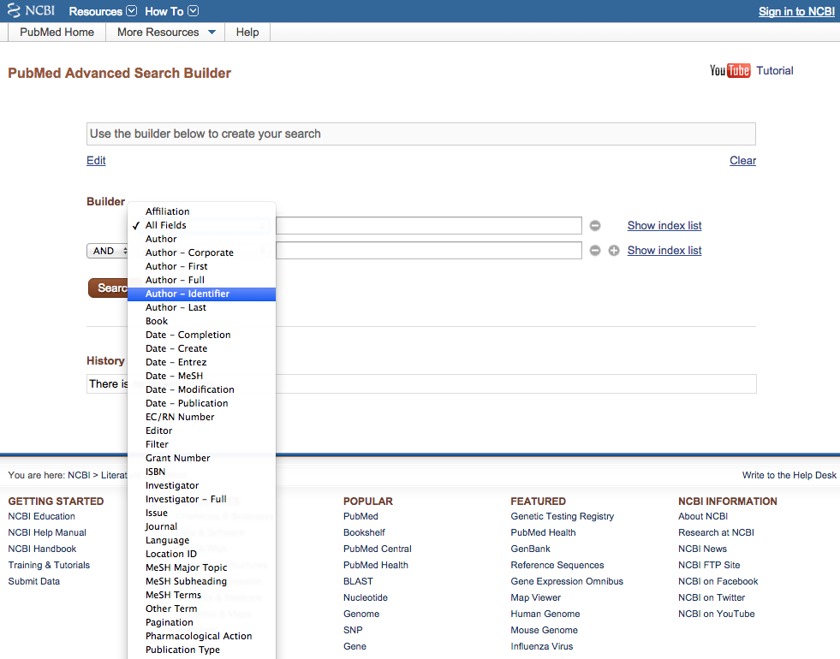Screen dimensions: 840x659
Task: Select Affiliation from the field list
Action: click(201, 211)
